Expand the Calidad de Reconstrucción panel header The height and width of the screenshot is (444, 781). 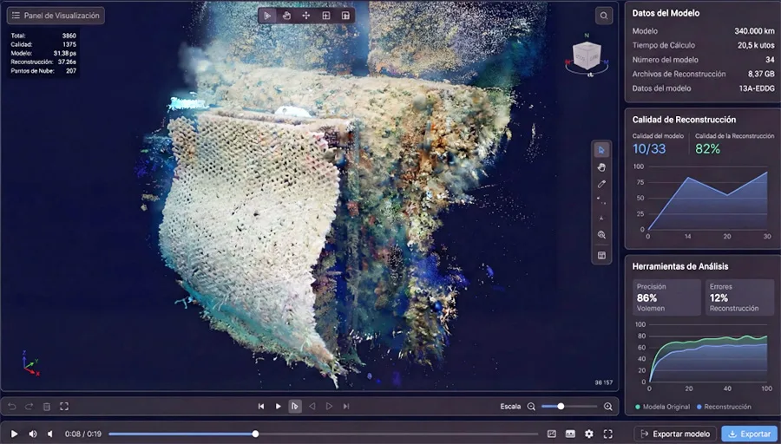coord(684,120)
